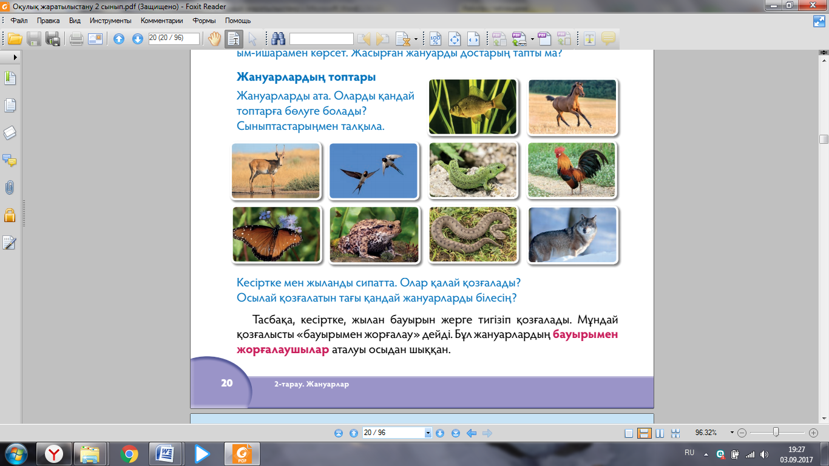Open the Comments panel in the sidebar
This screenshot has width=829, height=466.
[10, 160]
